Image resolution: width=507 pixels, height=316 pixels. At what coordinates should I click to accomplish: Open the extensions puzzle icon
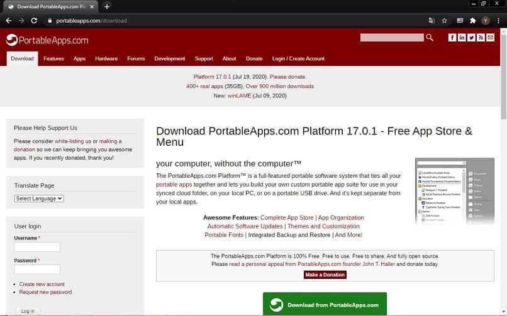pyautogui.click(x=473, y=21)
